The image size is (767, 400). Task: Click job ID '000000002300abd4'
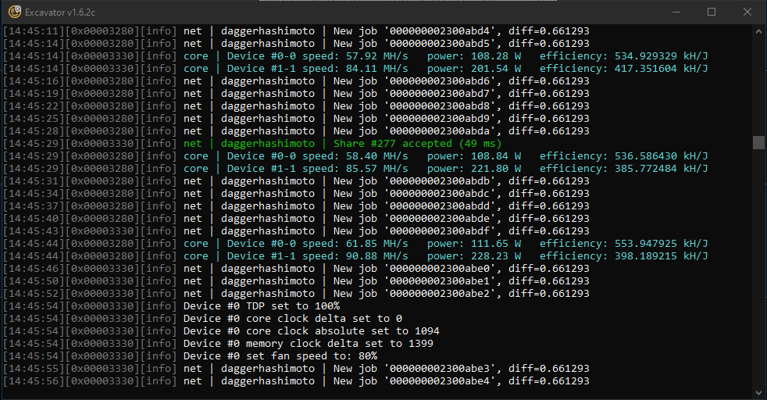pos(440,30)
